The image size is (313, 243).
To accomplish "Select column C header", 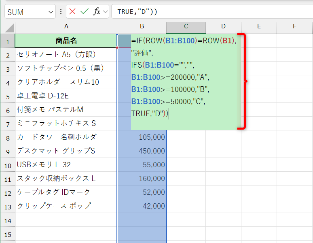I will coord(186,26).
